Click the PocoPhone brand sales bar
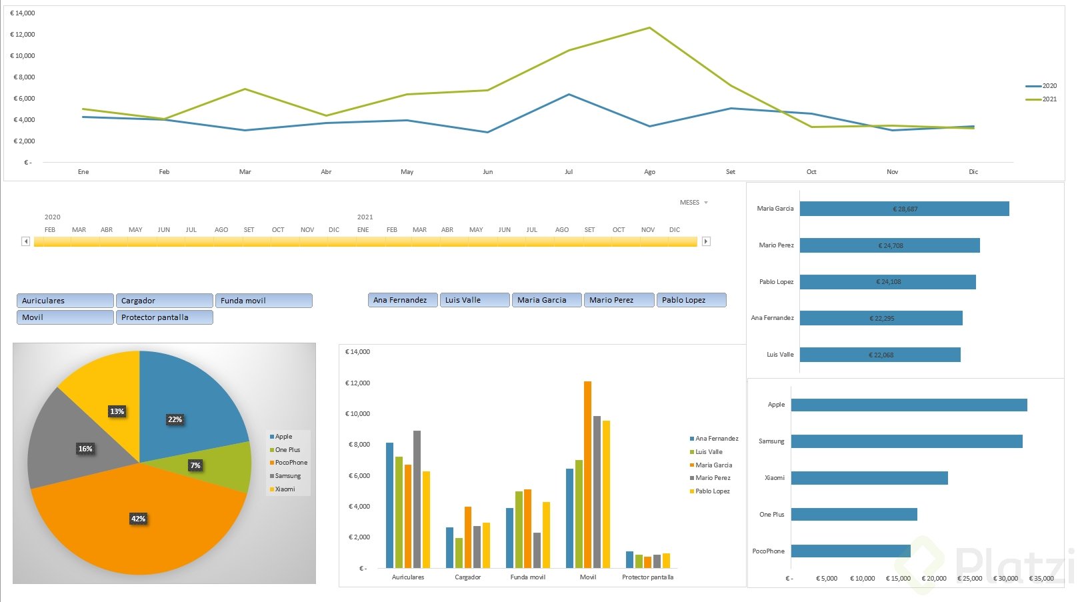This screenshot has width=1086, height=602. (851, 551)
